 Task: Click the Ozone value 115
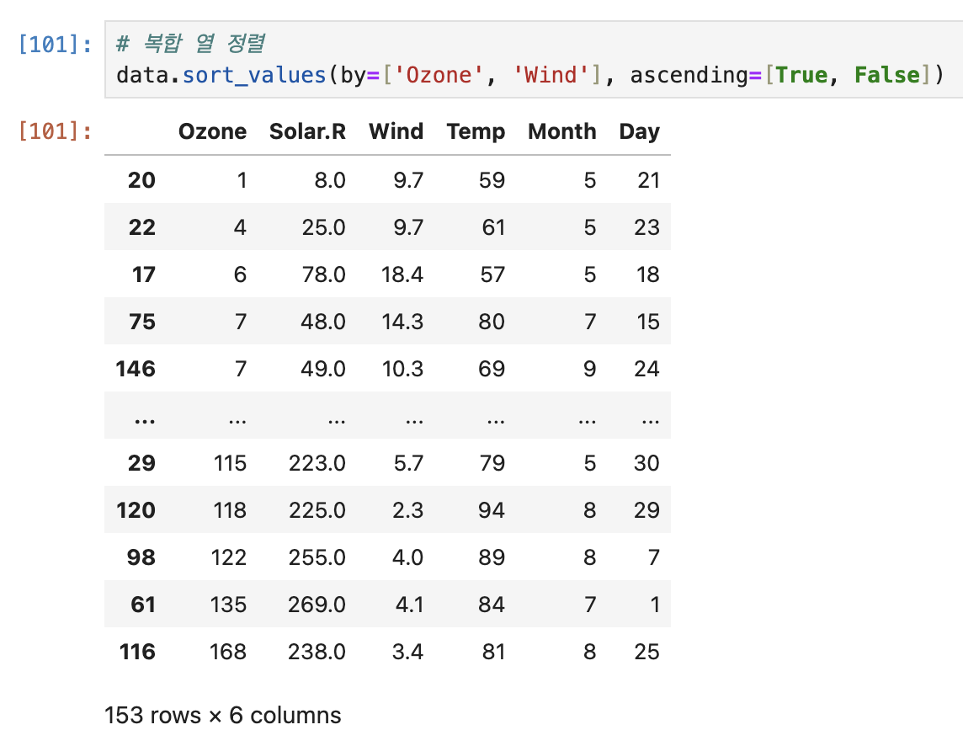[x=231, y=463]
